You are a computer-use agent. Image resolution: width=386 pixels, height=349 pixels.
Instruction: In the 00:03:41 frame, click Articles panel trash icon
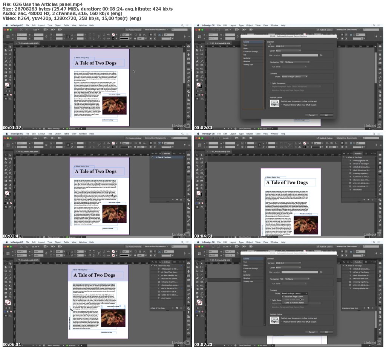[181, 200]
